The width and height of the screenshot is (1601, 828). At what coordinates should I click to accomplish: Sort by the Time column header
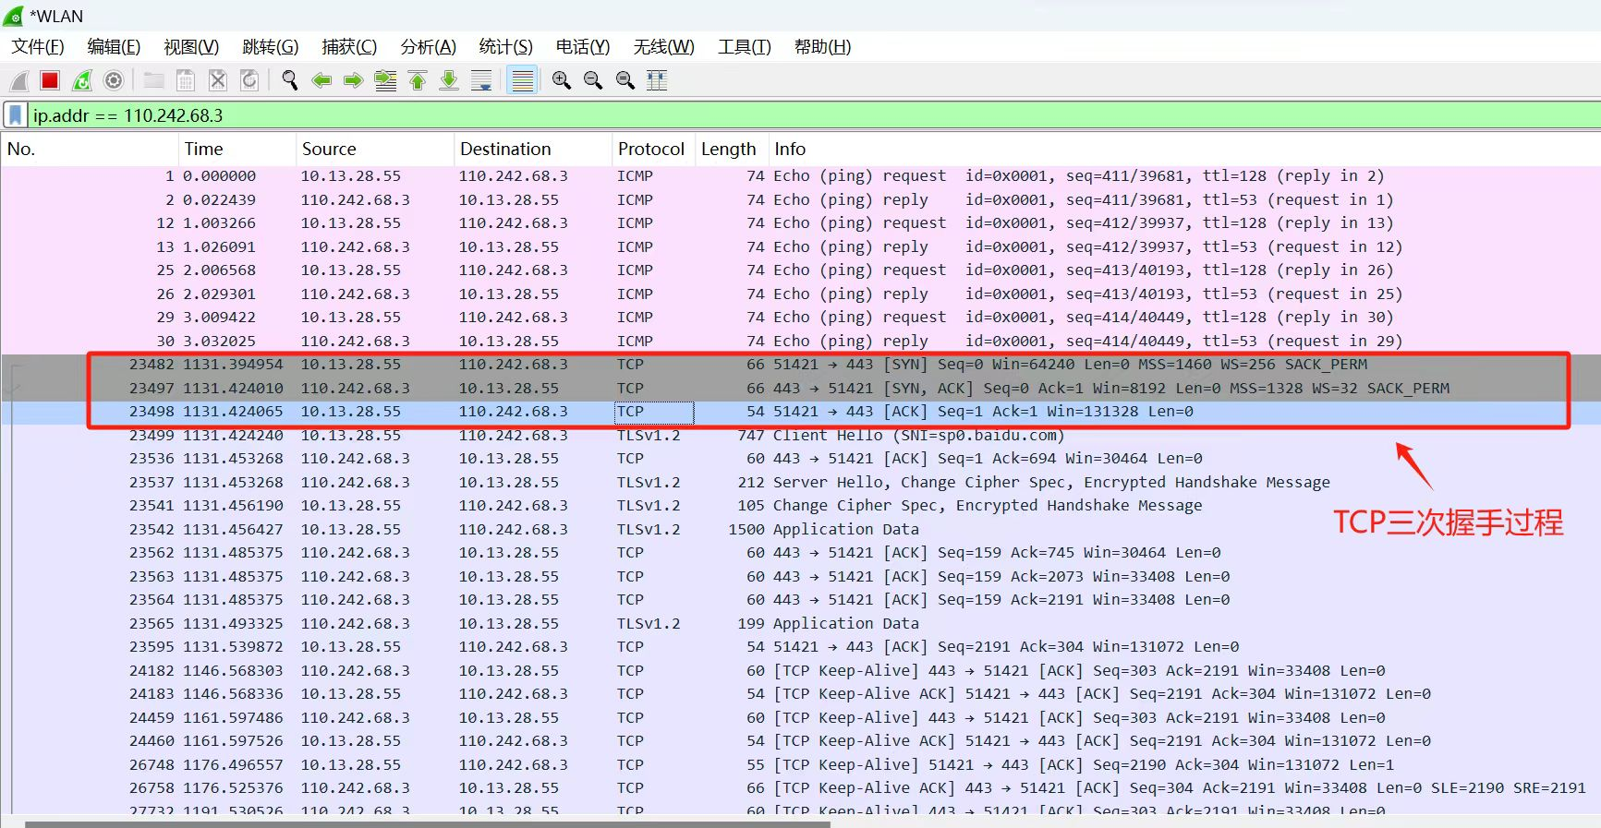(237, 150)
